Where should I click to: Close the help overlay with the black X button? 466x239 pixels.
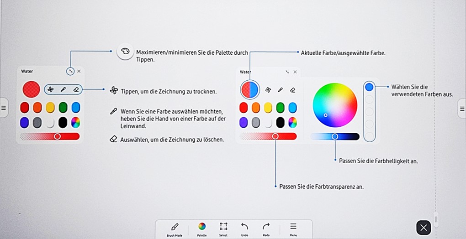pos(424,228)
